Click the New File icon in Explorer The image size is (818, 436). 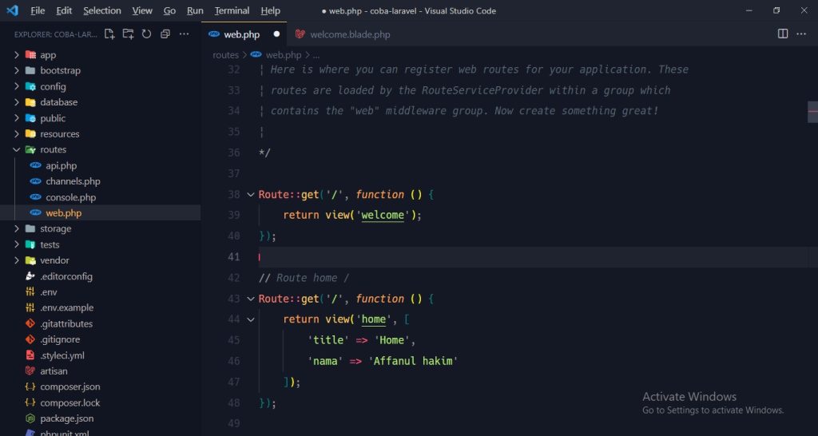pyautogui.click(x=109, y=34)
